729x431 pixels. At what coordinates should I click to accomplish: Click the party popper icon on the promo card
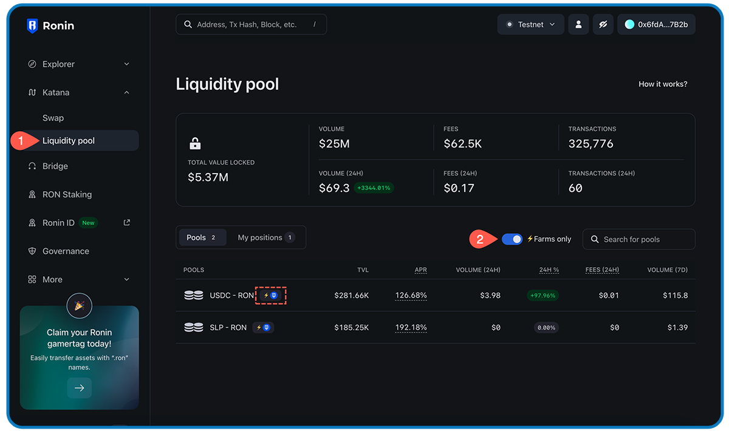tap(79, 306)
